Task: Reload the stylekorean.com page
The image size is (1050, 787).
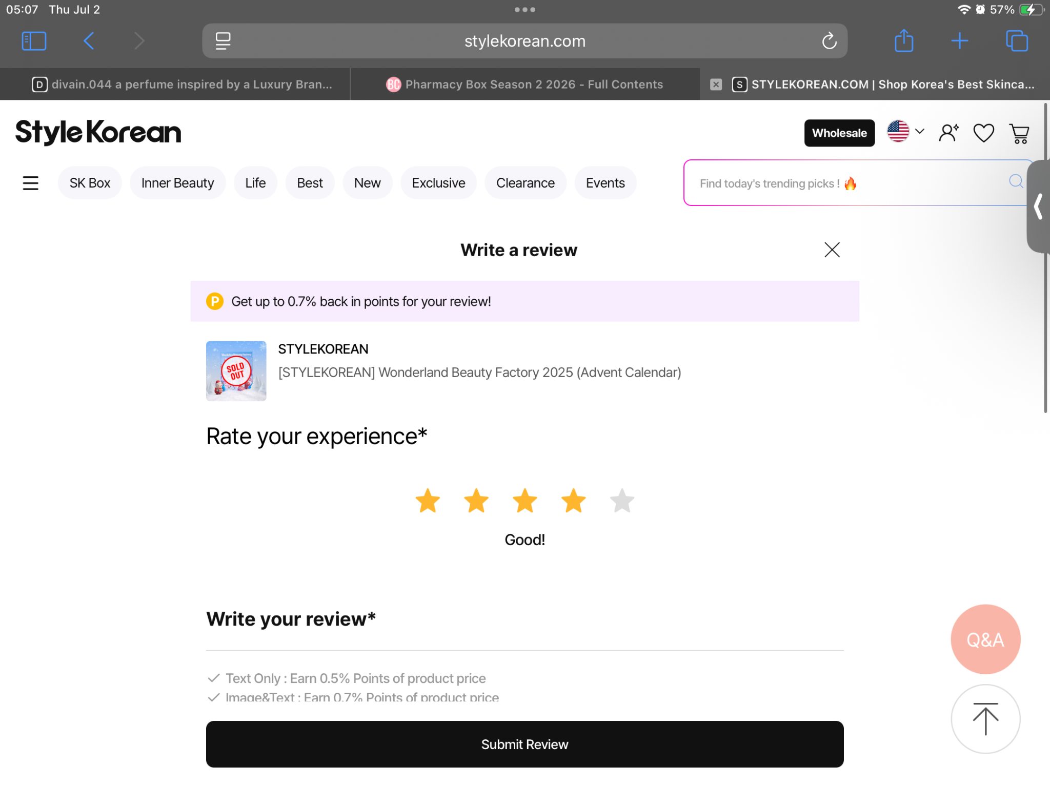Action: [829, 41]
